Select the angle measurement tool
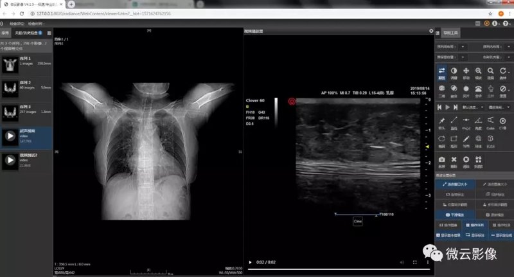The width and height of the screenshot is (514, 277). click(x=478, y=123)
